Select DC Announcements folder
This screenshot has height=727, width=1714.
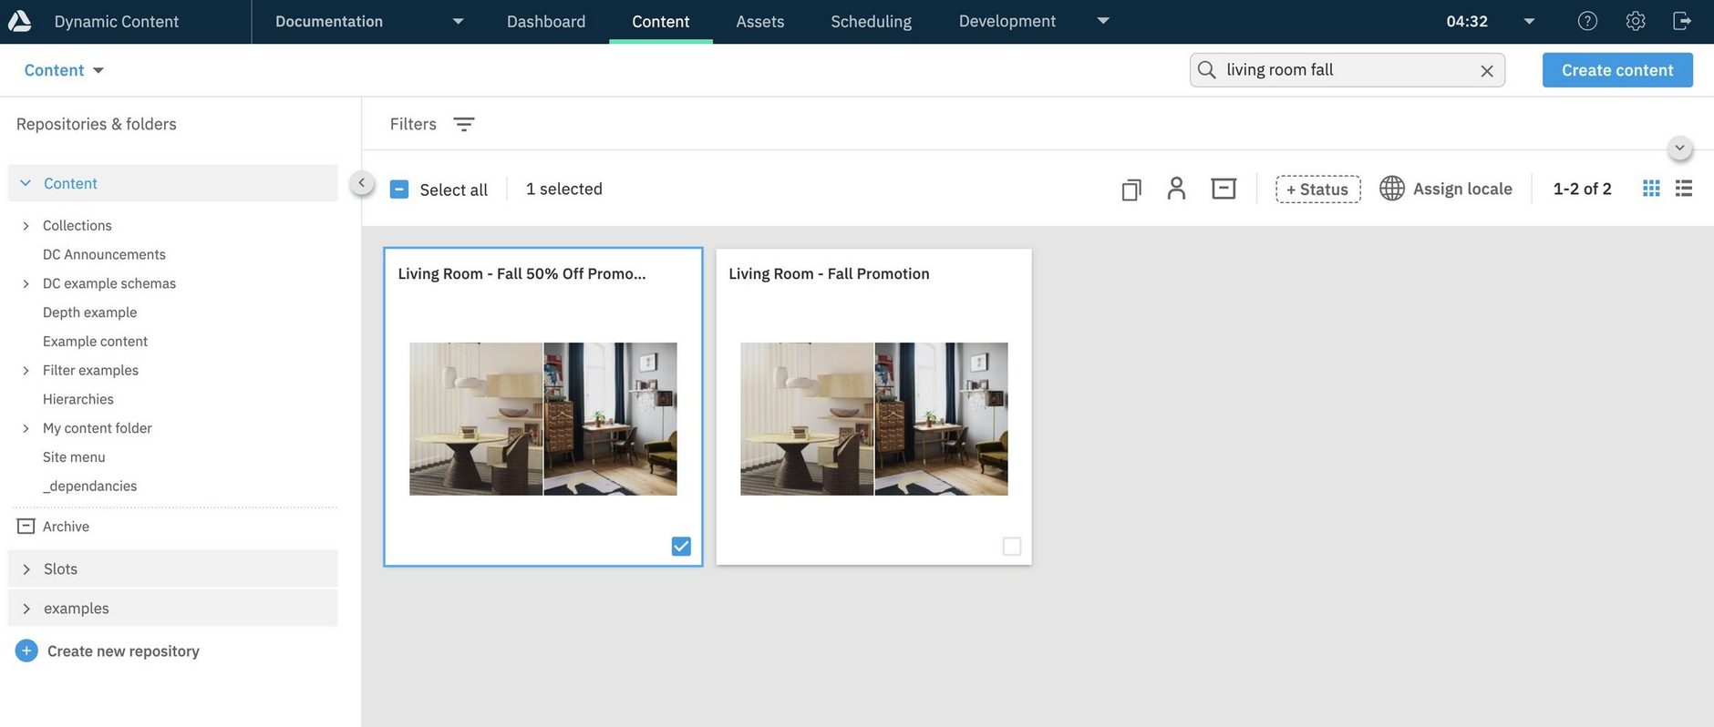pyautogui.click(x=104, y=255)
